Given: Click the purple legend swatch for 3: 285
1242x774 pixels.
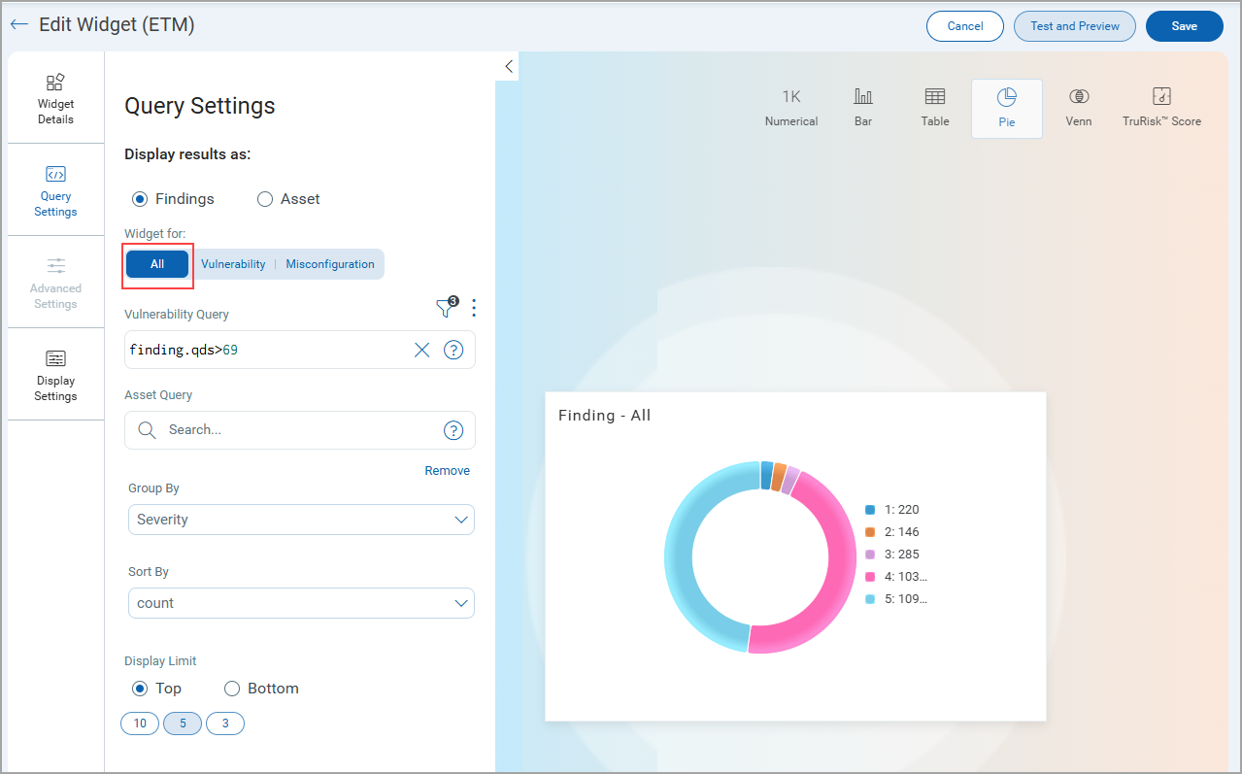Looking at the screenshot, I should [x=870, y=555].
